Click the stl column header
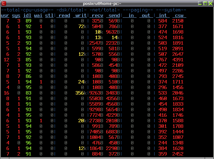 [x=49, y=15]
